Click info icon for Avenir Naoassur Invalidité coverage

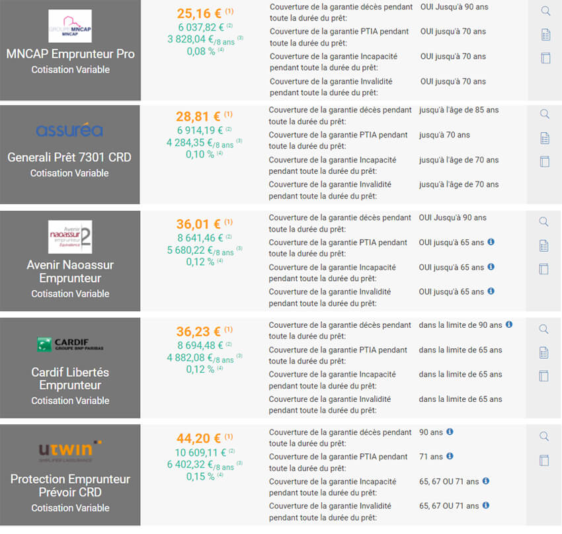point(491,291)
